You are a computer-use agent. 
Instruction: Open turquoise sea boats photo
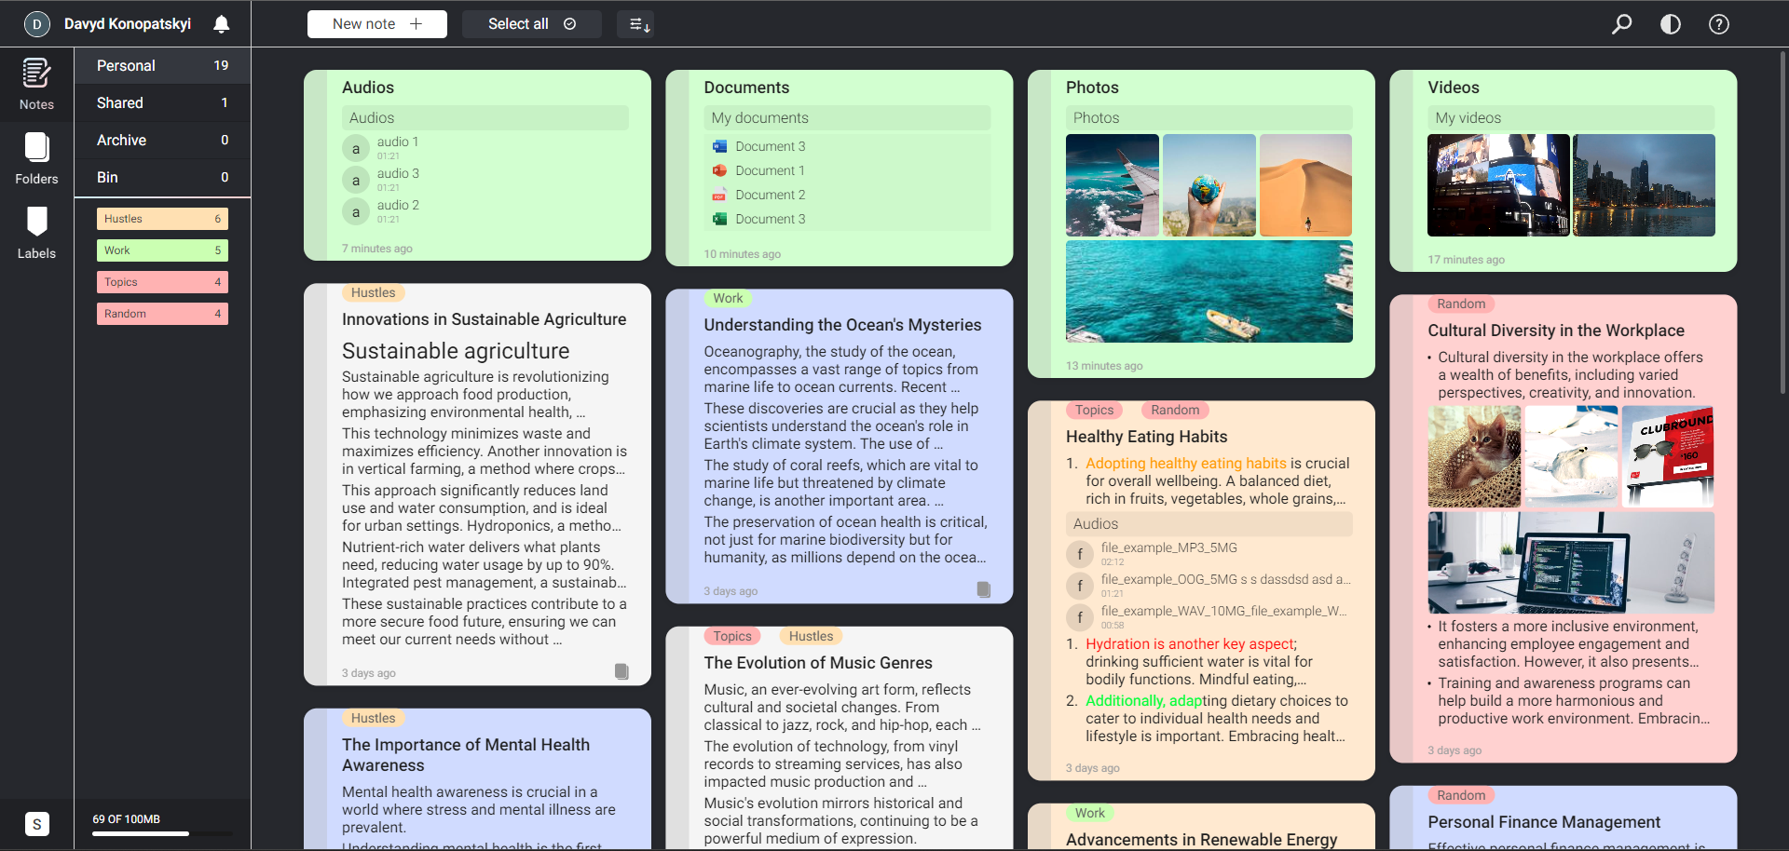(x=1209, y=291)
